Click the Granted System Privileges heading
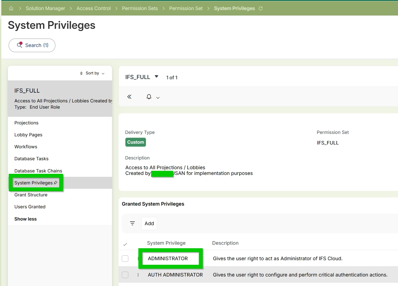This screenshot has width=398, height=286. coord(153,204)
